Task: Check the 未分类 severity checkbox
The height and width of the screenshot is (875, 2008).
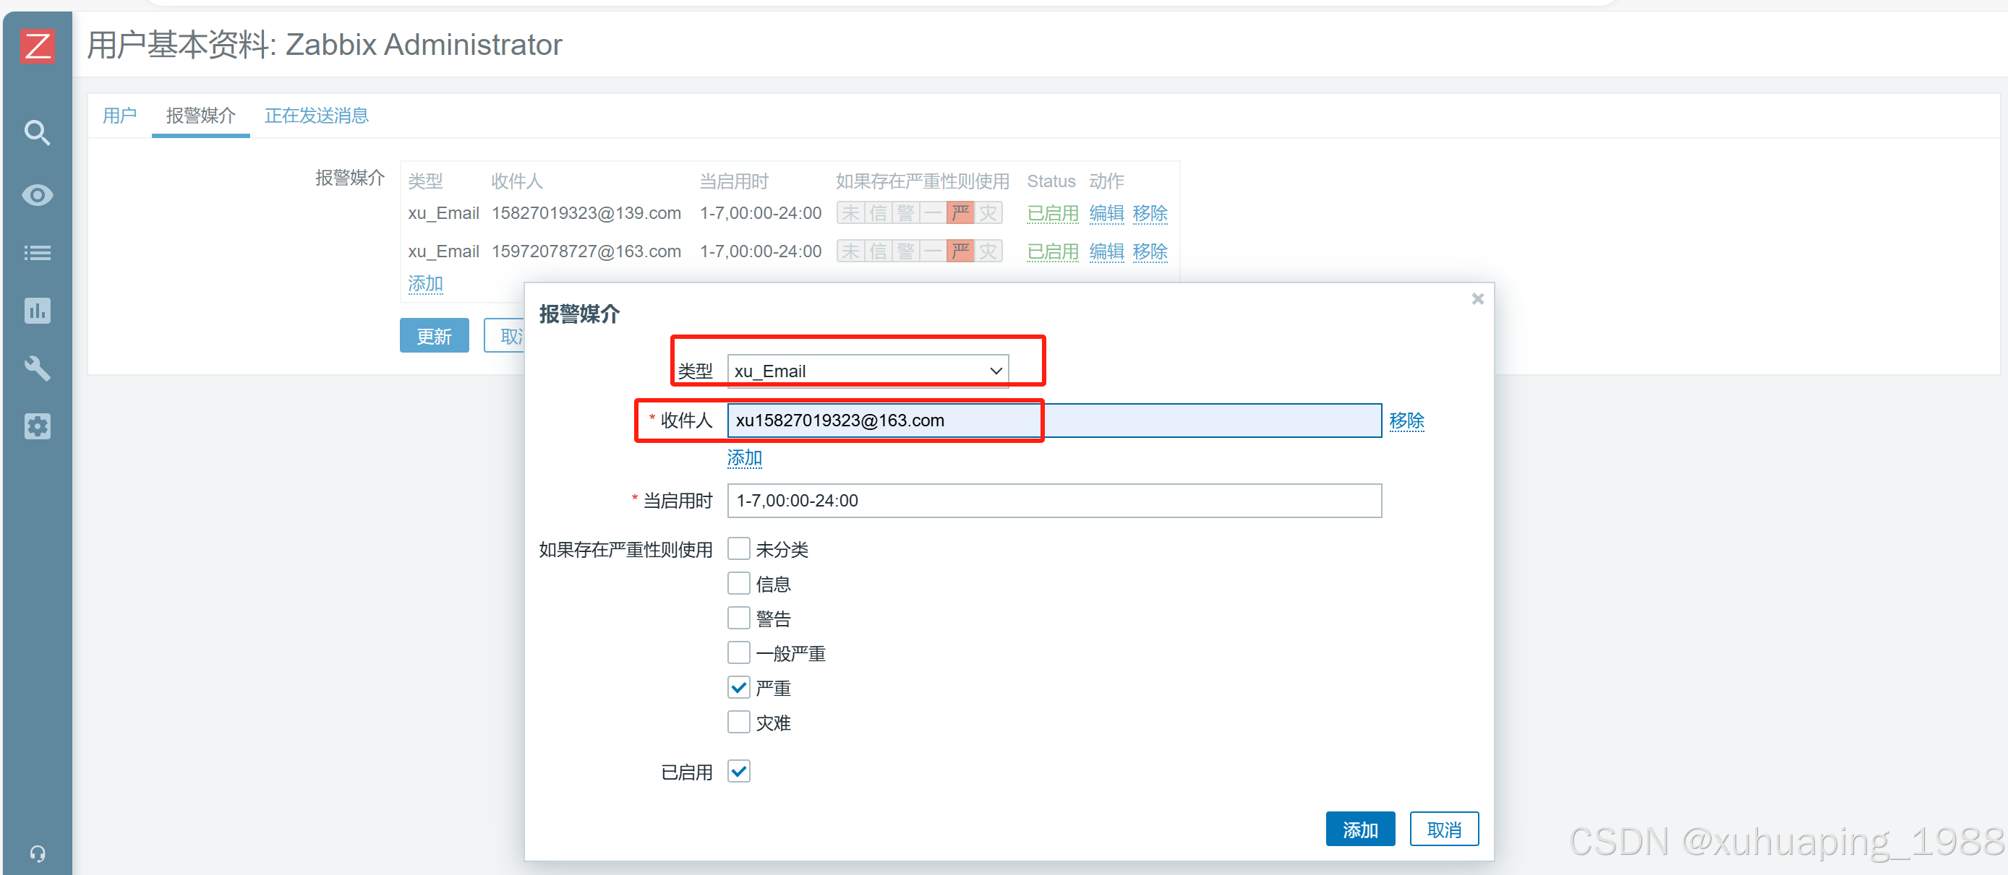Action: [x=738, y=548]
